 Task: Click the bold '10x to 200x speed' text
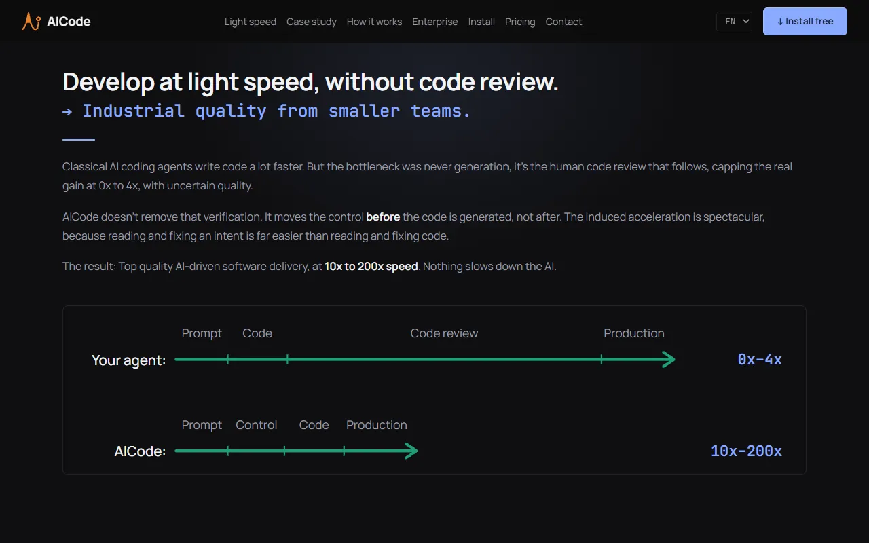click(371, 266)
